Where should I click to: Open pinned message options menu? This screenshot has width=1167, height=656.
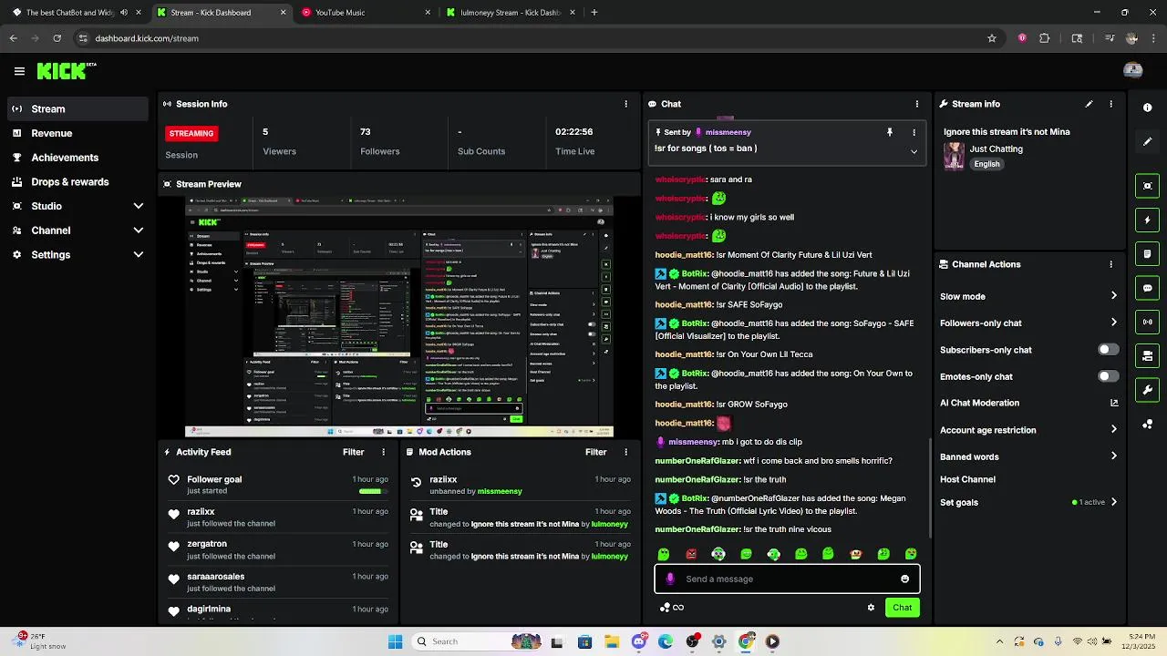914,132
